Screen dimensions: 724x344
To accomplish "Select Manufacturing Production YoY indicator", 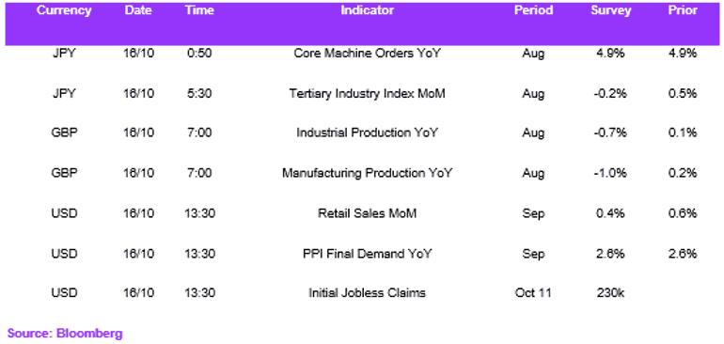I will [x=367, y=174].
